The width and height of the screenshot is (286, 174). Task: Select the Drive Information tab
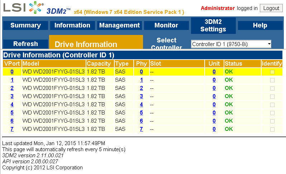tap(96, 42)
